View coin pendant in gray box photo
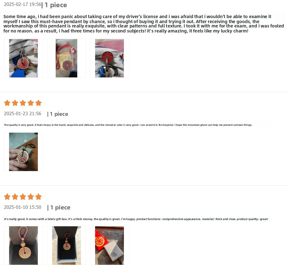The height and width of the screenshot is (265, 290). (x=23, y=245)
